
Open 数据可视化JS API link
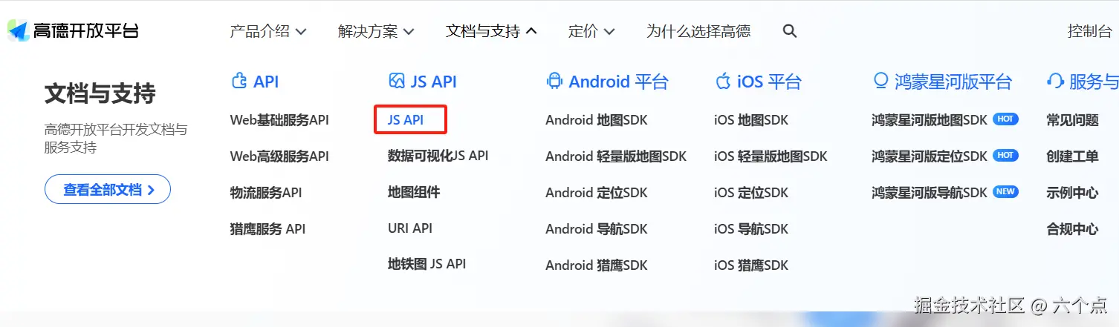tap(438, 156)
